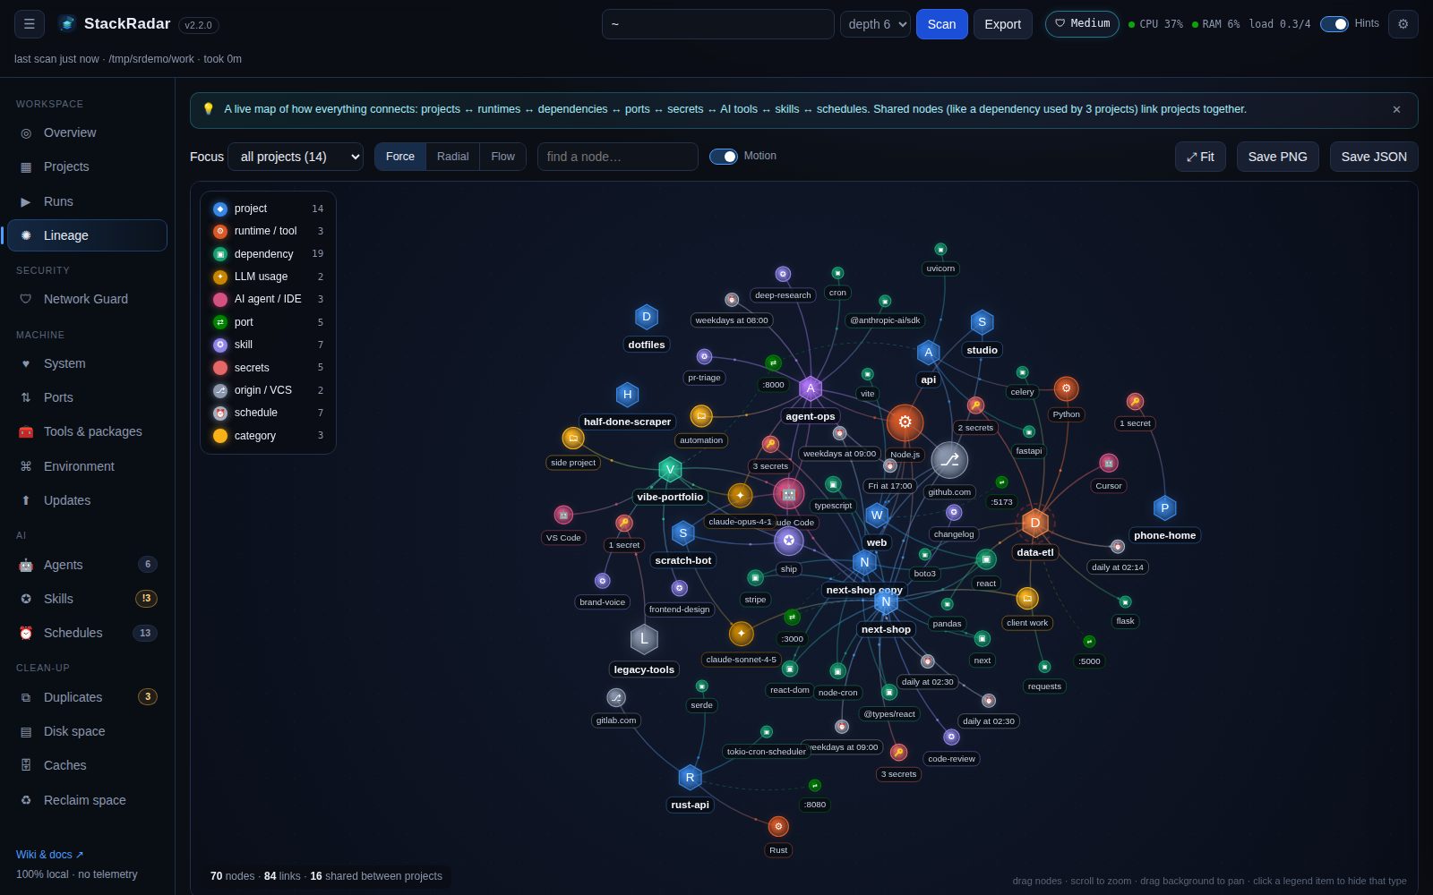Viewport: 1433px width, 895px height.
Task: Click the scan path input field
Action: [717, 24]
